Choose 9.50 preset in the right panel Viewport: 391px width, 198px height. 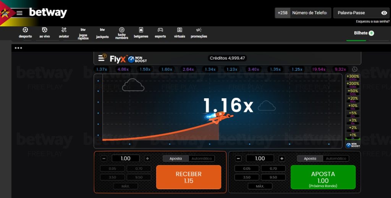(273, 177)
